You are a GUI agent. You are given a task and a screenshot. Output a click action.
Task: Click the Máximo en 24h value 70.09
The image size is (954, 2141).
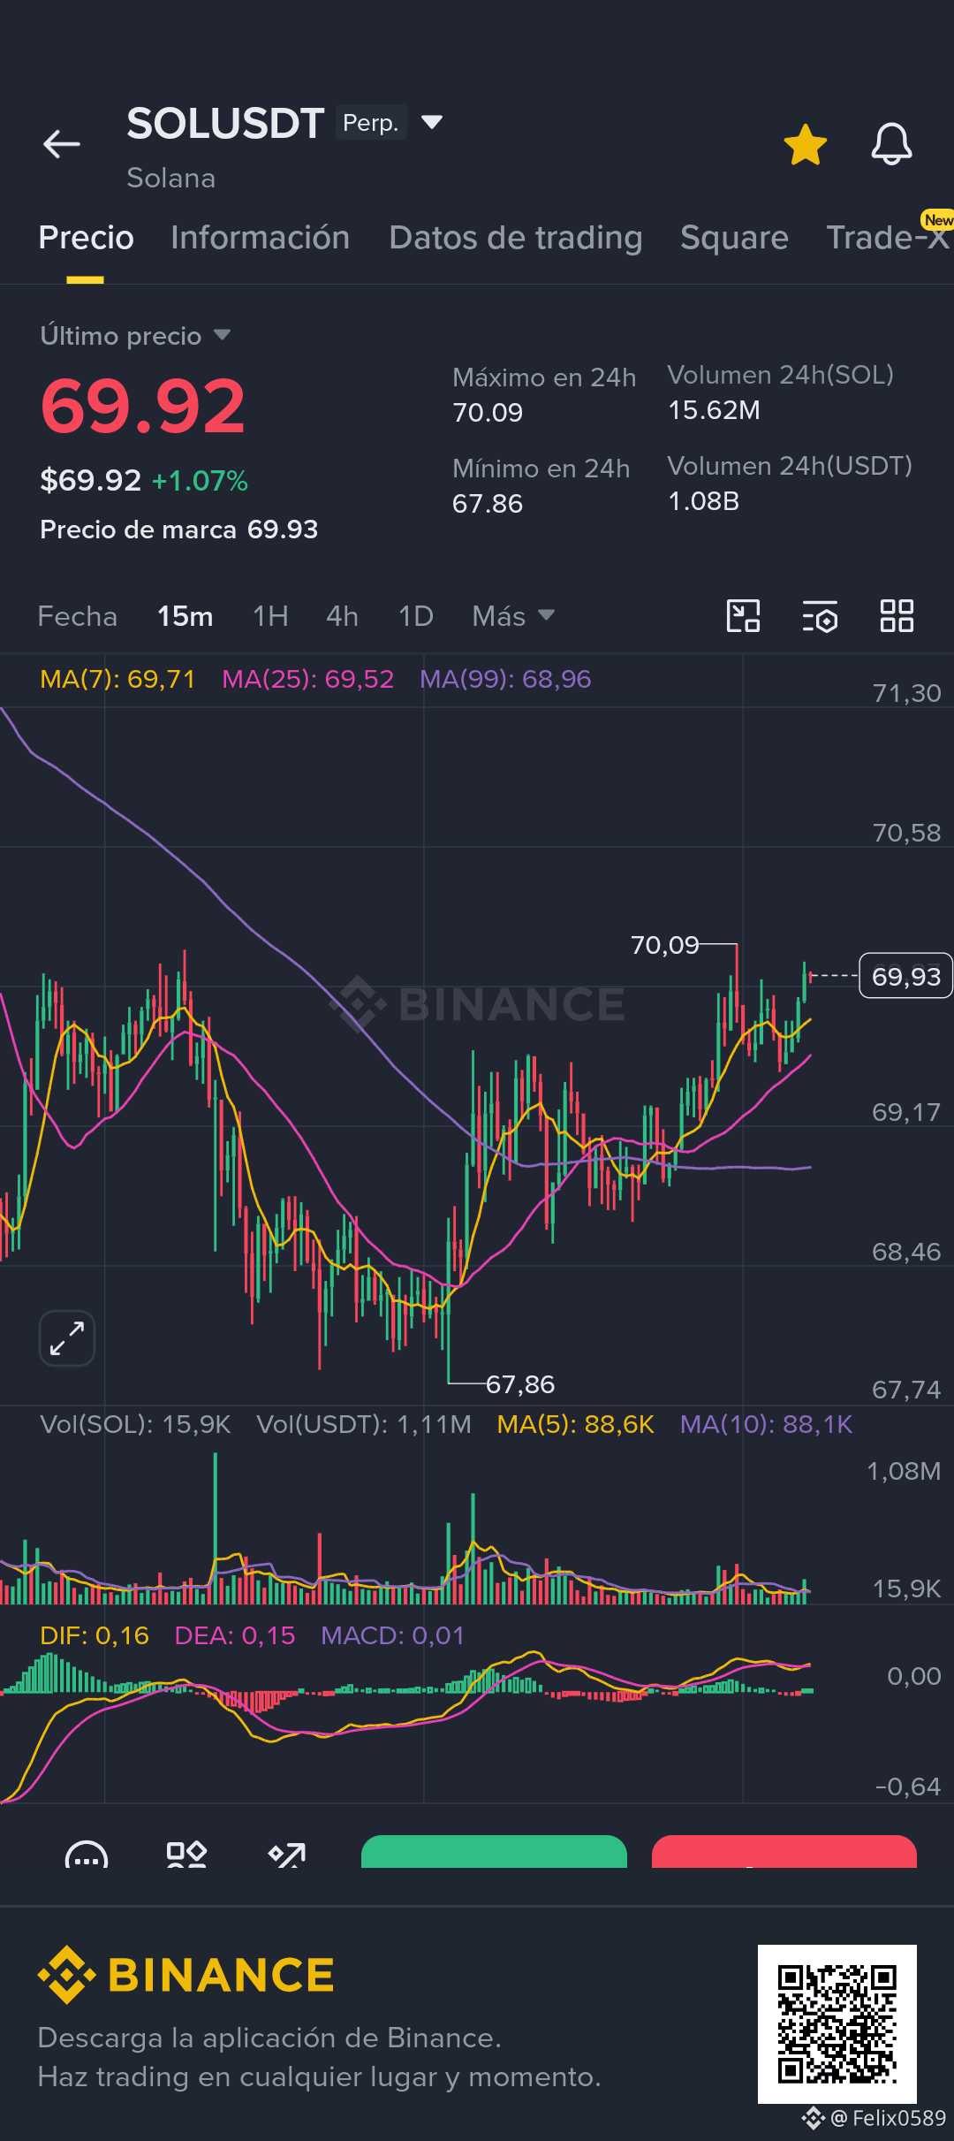click(488, 413)
